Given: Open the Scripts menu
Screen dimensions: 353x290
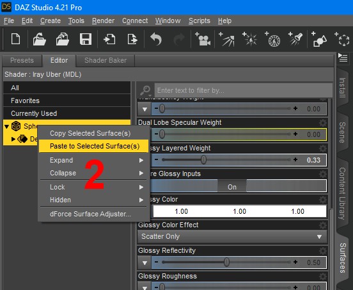Looking at the screenshot, I should click(200, 20).
